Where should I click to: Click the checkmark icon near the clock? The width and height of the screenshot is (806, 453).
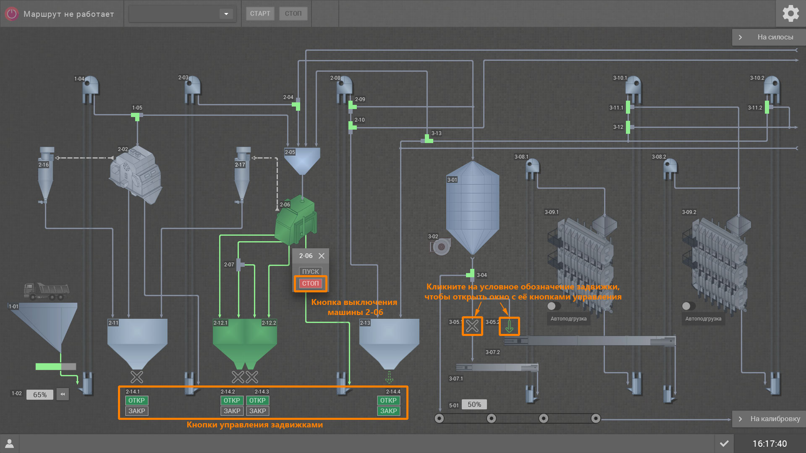tap(724, 443)
